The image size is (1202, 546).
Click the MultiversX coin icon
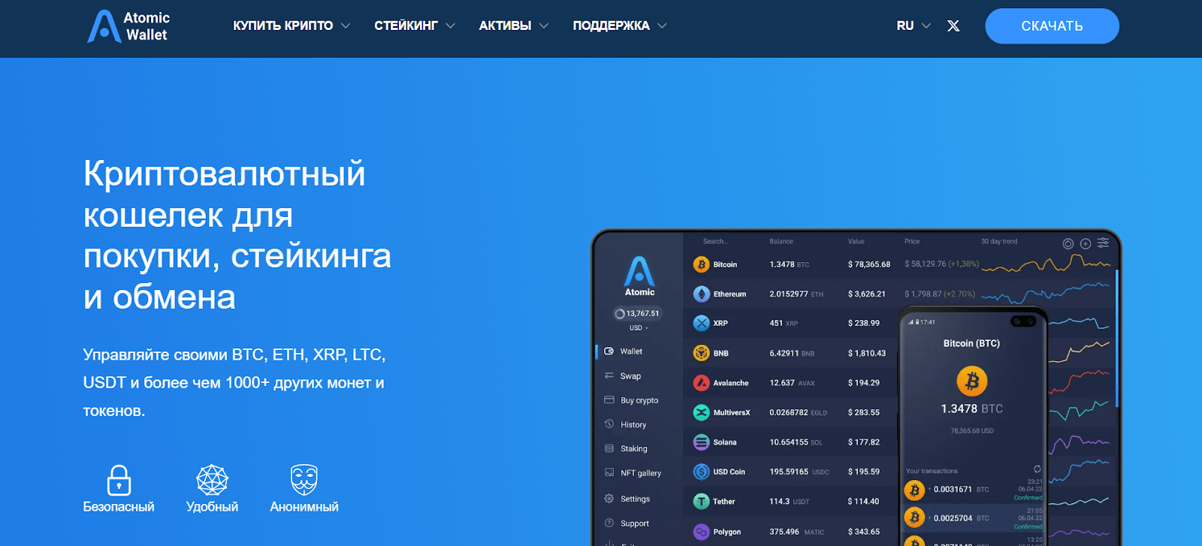pos(701,412)
